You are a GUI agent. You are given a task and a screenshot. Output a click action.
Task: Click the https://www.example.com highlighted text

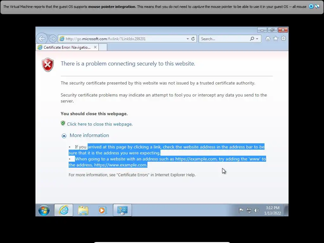point(121,165)
